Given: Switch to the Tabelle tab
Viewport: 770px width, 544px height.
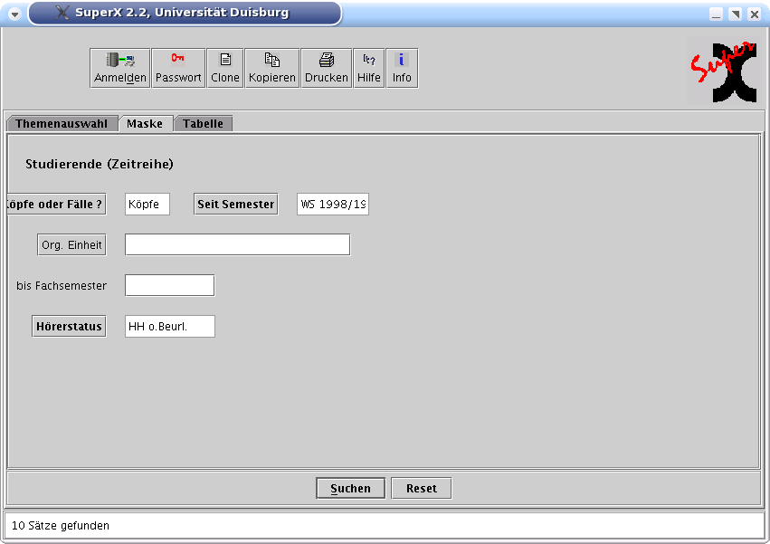Looking at the screenshot, I should tap(203, 124).
